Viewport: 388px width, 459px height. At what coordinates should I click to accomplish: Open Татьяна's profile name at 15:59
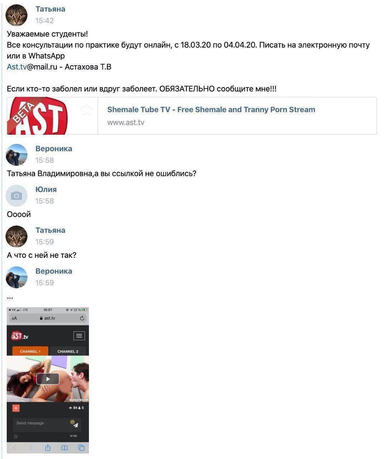[x=50, y=230]
